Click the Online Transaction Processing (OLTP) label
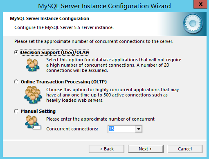 (x=64, y=82)
